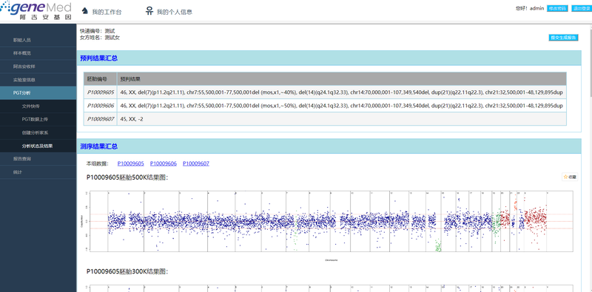Click embryo ID P10009605 in table
Image resolution: width=592 pixels, height=292 pixels.
click(x=101, y=92)
